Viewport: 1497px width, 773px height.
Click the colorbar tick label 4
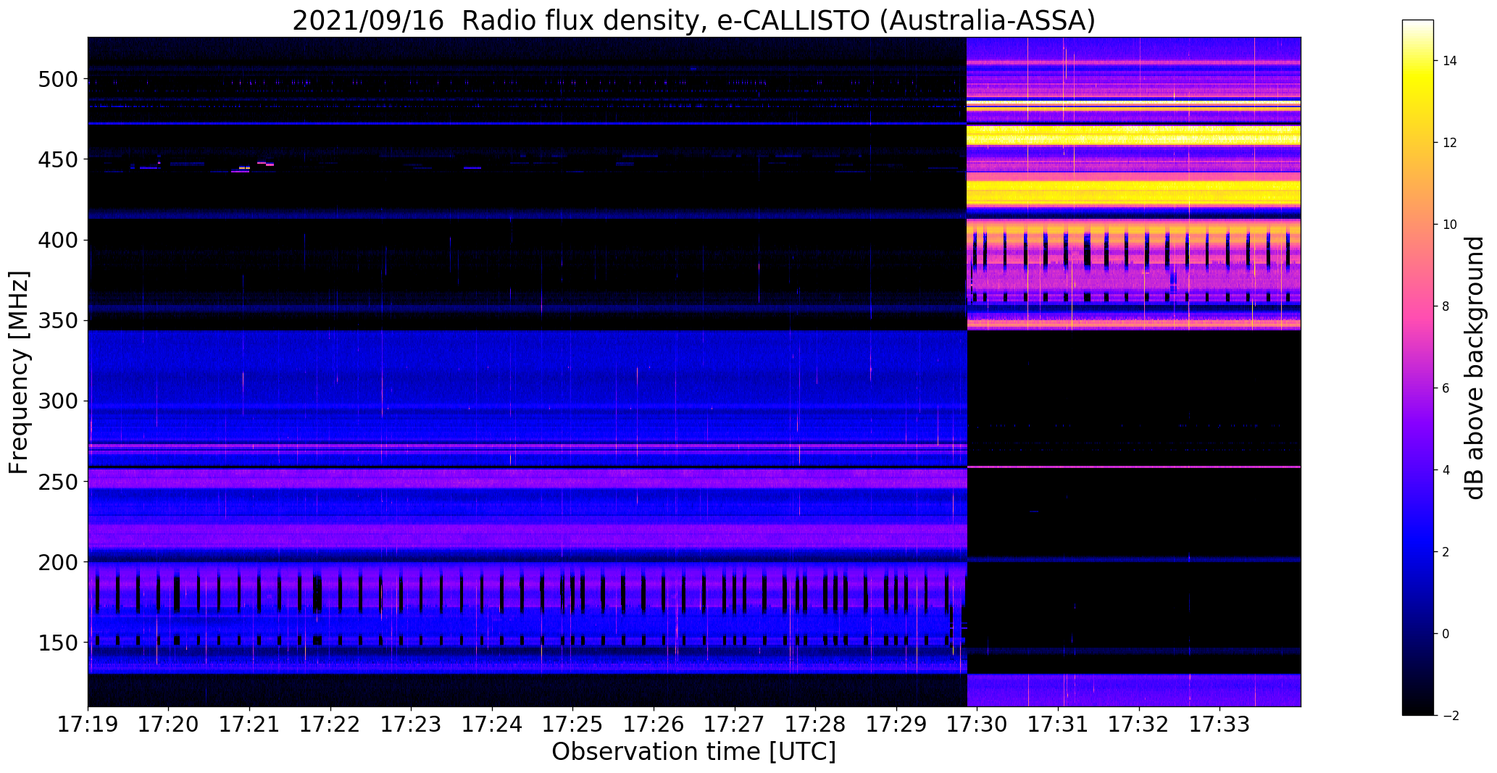1446,470
